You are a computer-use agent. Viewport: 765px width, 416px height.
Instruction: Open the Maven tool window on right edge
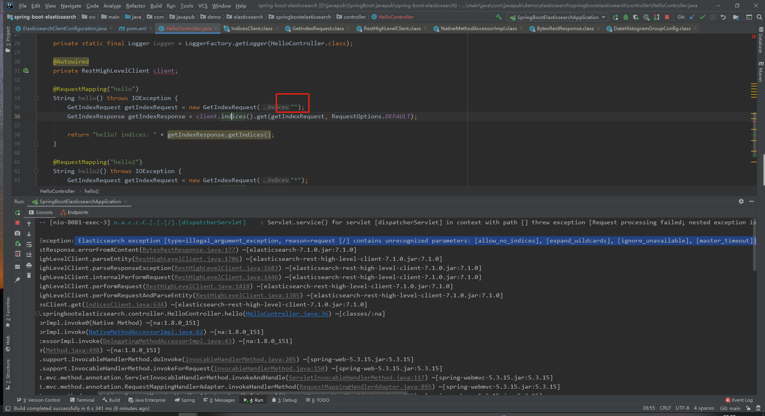[761, 72]
